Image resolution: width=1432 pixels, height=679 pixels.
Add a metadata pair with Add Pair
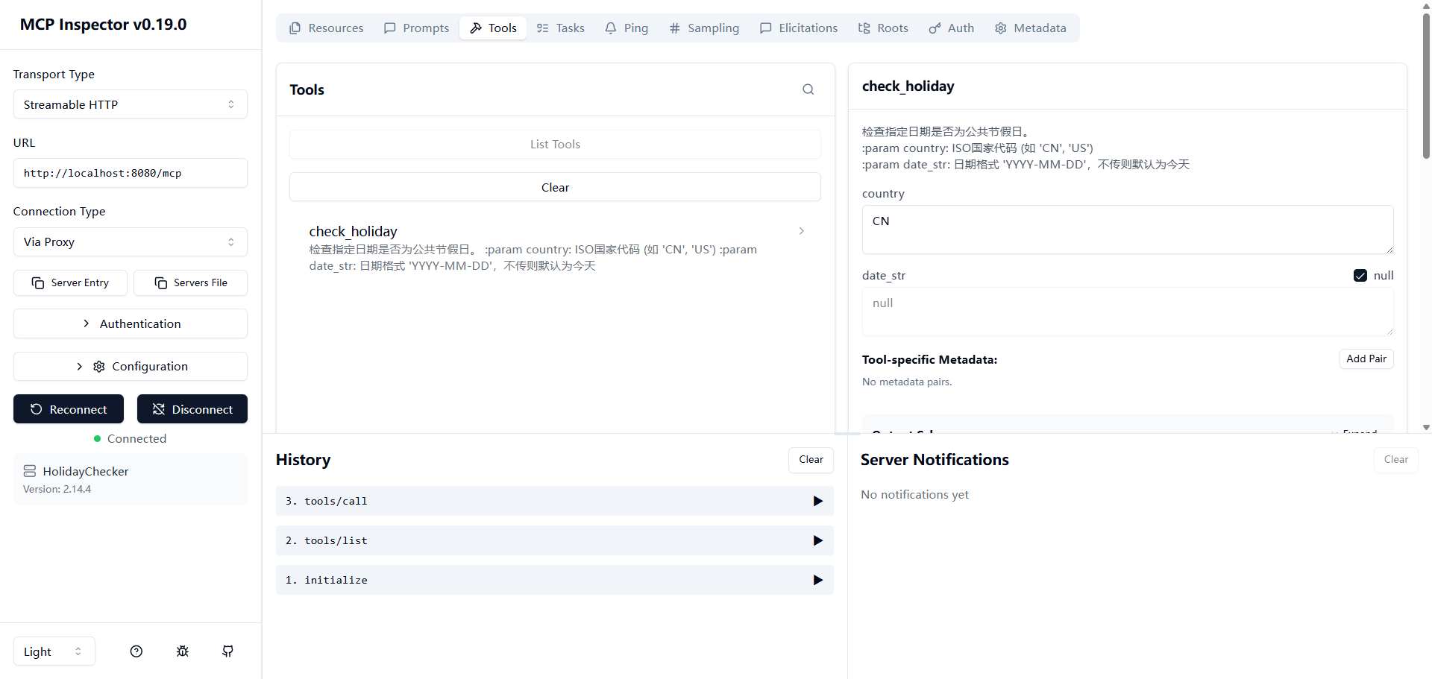pyautogui.click(x=1366, y=359)
